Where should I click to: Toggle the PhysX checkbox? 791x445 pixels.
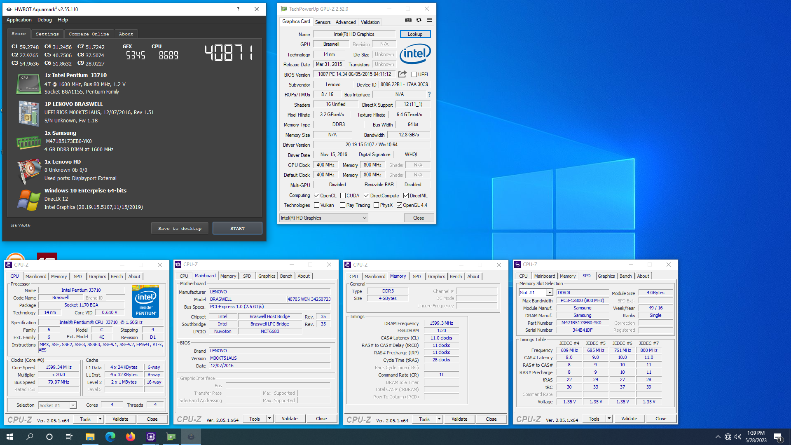[x=376, y=205]
